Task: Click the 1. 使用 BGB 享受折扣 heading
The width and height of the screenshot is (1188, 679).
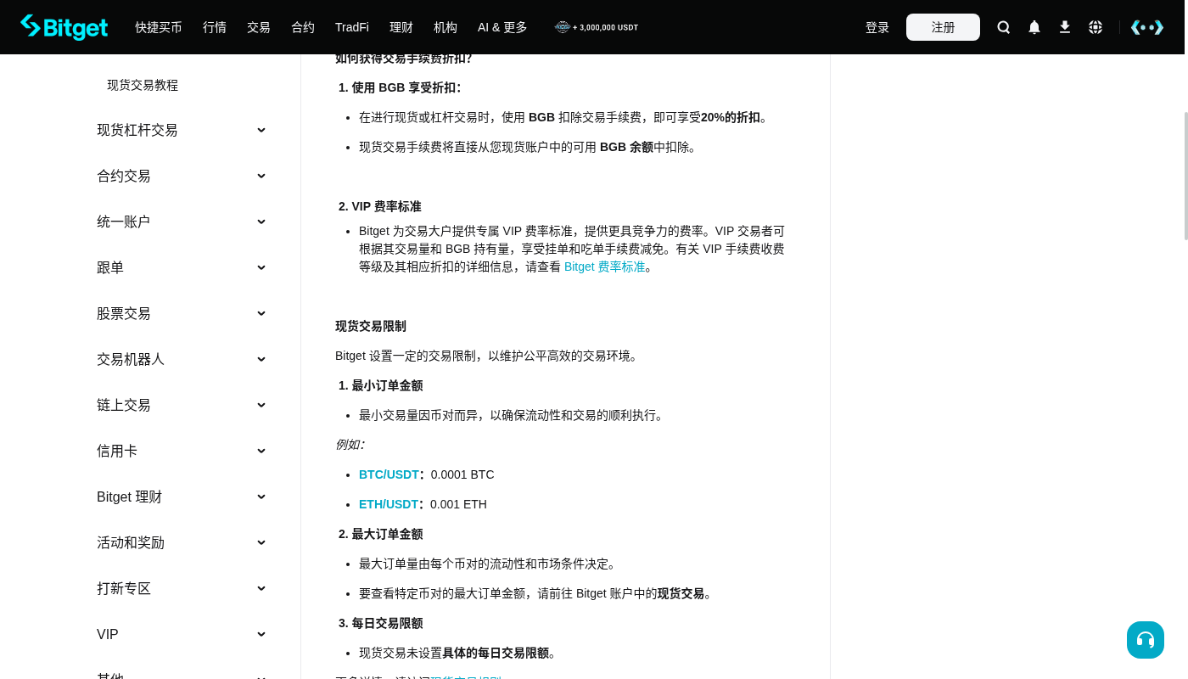Action: (400, 87)
